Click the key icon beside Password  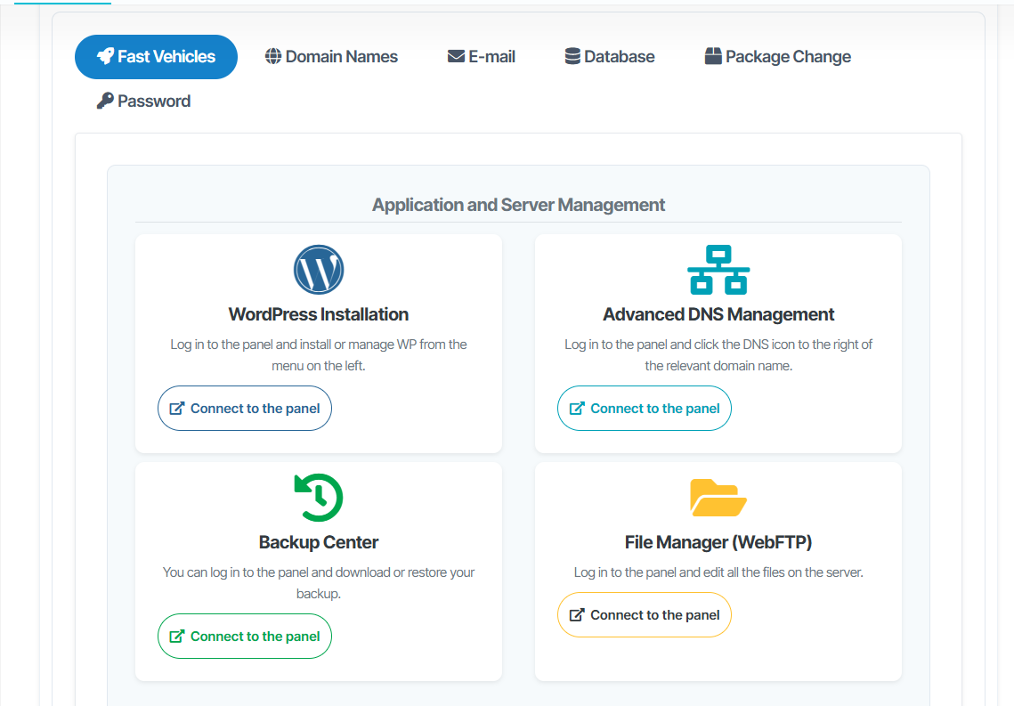pos(105,101)
